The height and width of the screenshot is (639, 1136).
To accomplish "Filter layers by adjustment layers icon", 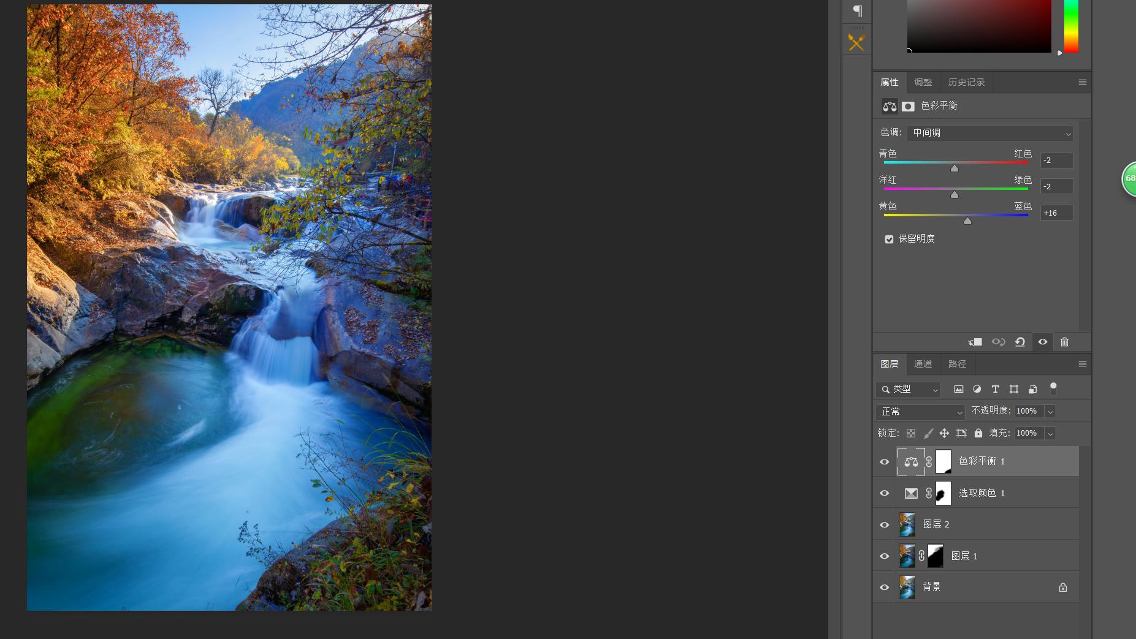I will pyautogui.click(x=977, y=389).
